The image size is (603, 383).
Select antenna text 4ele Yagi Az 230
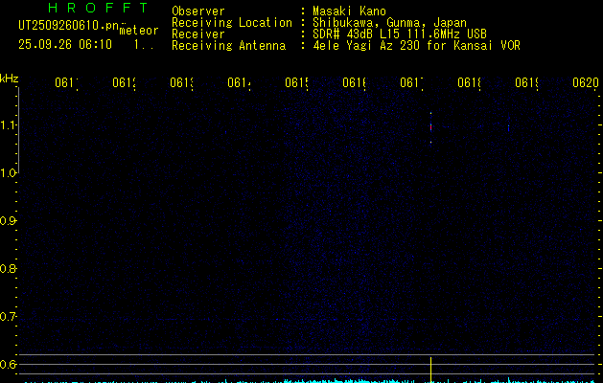[365, 45]
